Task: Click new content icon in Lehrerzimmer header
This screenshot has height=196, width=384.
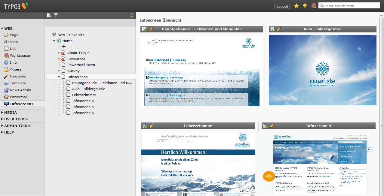Action: coord(145,126)
